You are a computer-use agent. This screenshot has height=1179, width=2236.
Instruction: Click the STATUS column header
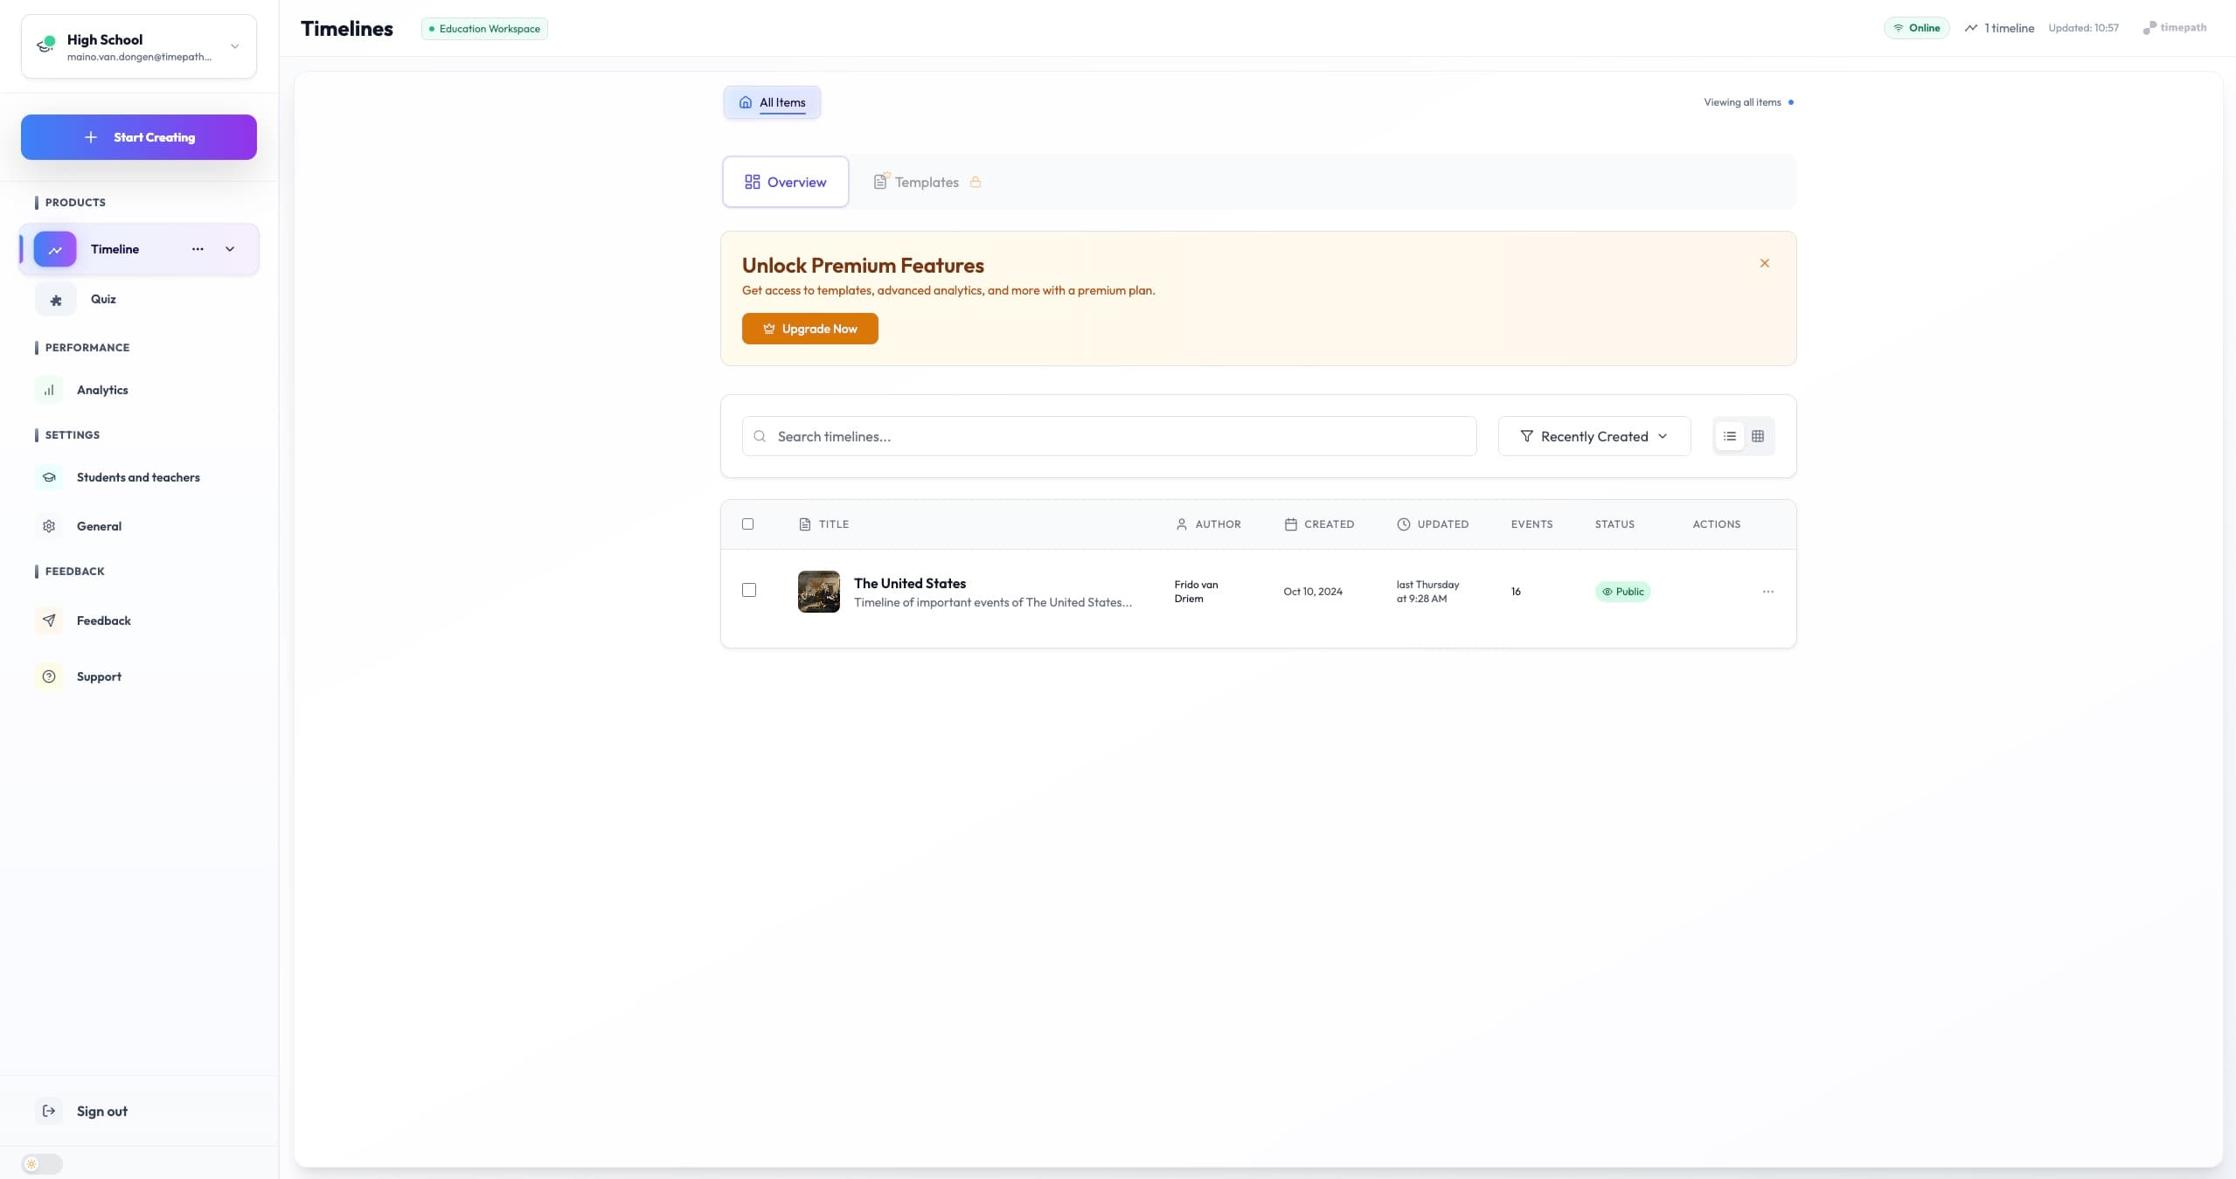pyautogui.click(x=1615, y=524)
